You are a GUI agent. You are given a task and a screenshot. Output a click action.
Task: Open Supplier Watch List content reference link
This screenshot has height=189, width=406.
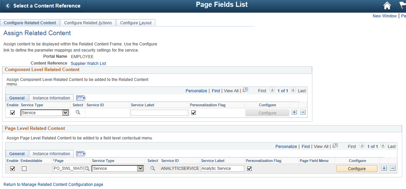coord(88,64)
